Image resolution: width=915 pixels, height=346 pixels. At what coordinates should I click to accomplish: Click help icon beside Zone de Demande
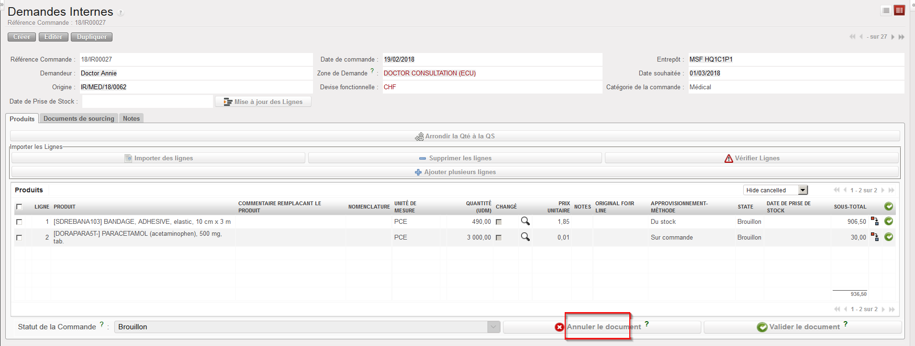pyautogui.click(x=372, y=71)
